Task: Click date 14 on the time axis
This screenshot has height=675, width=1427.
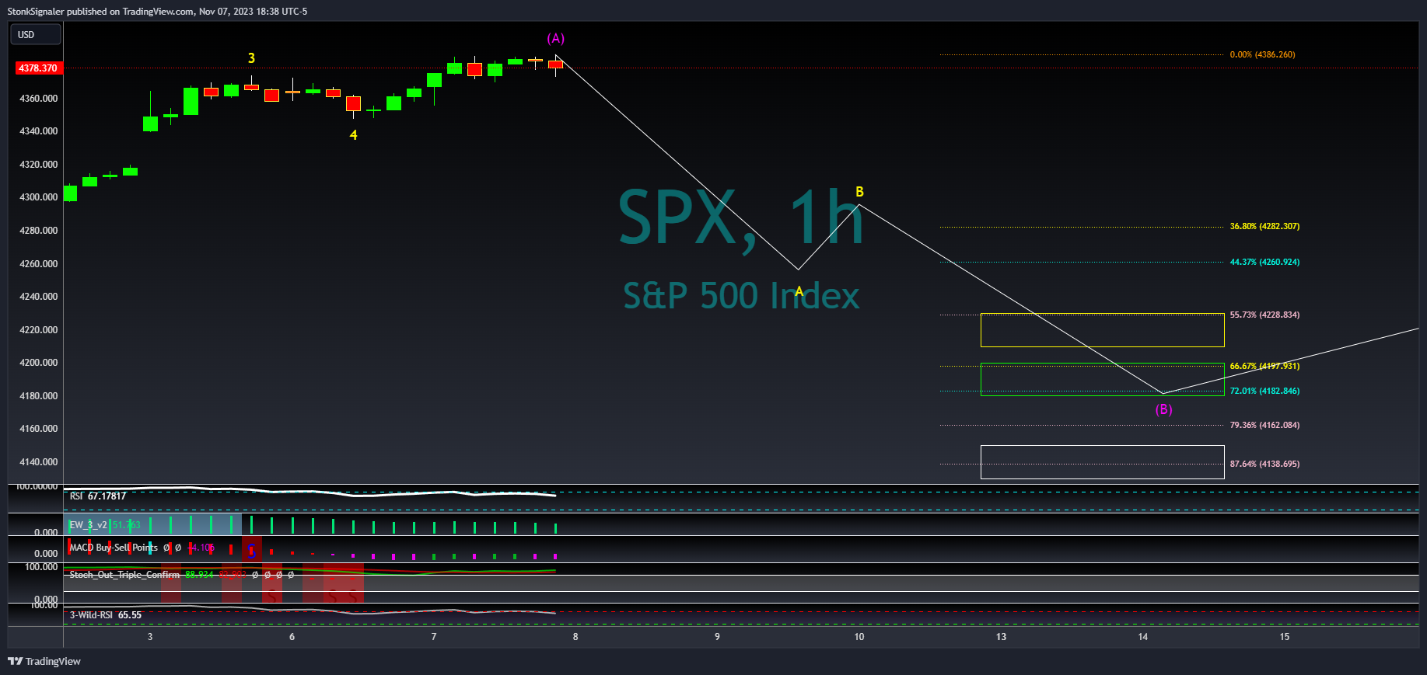Action: 1143,637
